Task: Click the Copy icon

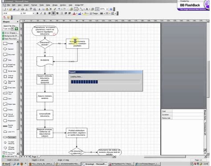Action: click(43, 9)
